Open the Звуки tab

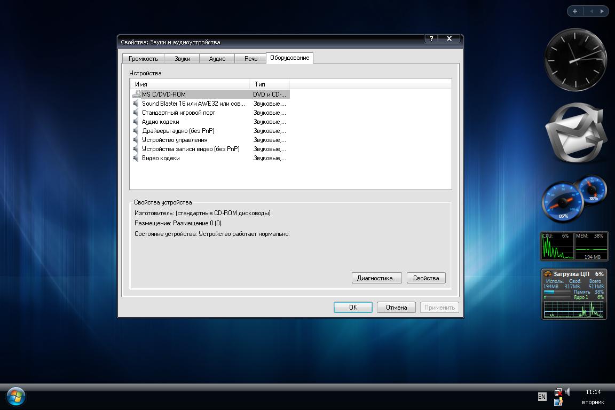tap(182, 59)
